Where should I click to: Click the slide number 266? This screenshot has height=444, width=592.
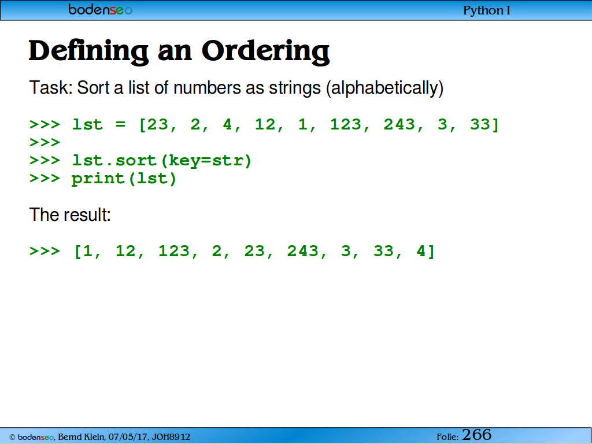476,435
